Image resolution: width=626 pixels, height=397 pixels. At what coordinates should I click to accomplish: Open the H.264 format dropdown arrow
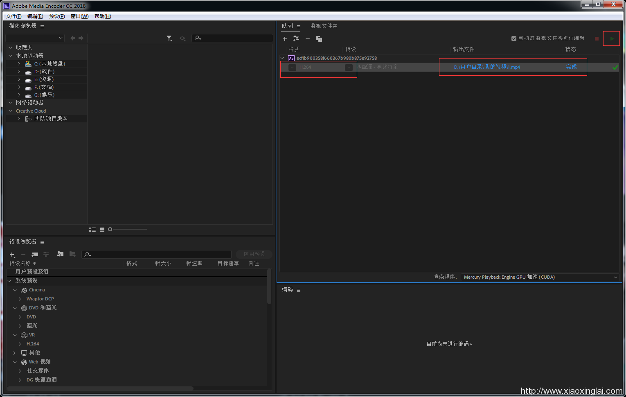[292, 68]
